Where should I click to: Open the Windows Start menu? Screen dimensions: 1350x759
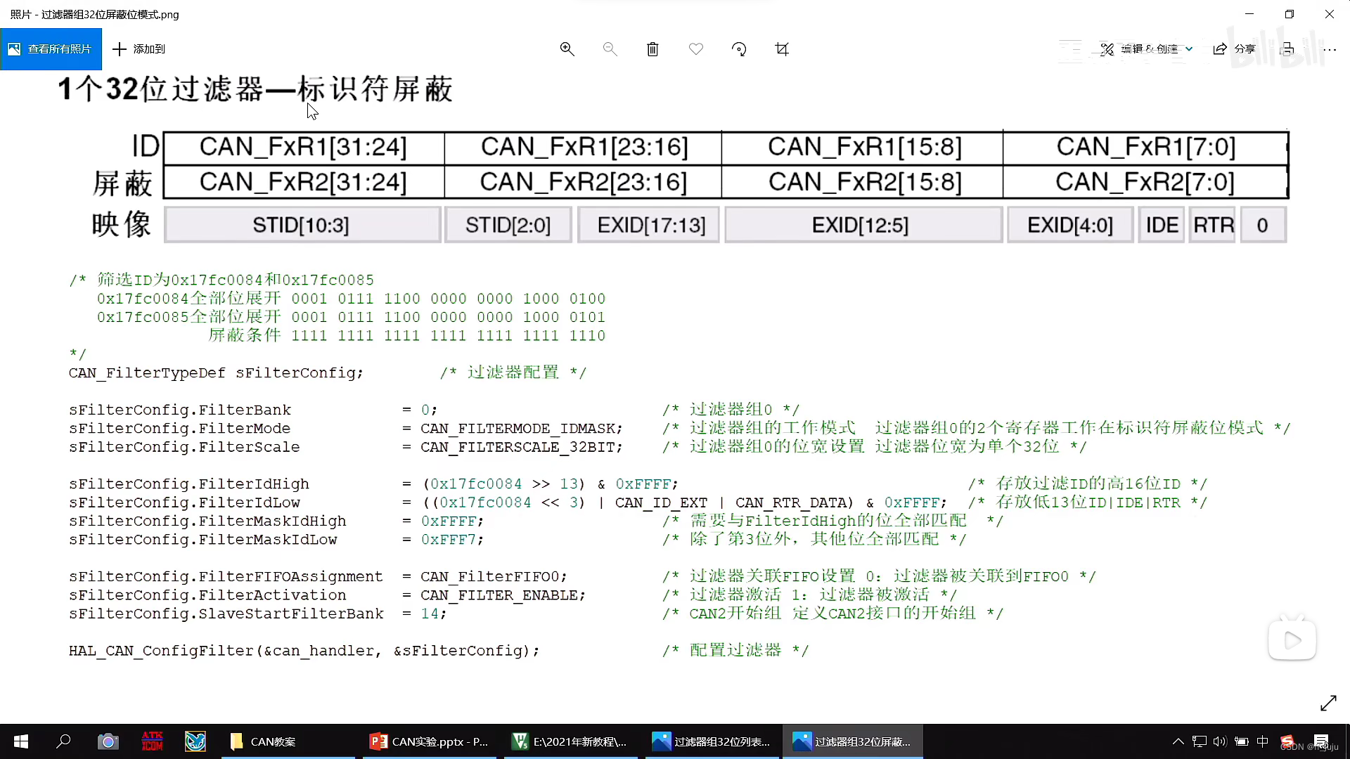tap(21, 741)
